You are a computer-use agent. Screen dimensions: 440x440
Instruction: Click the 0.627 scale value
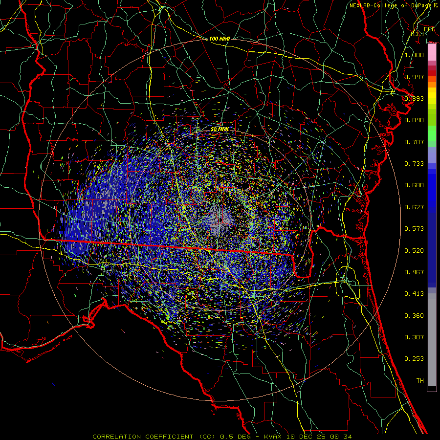pos(414,207)
